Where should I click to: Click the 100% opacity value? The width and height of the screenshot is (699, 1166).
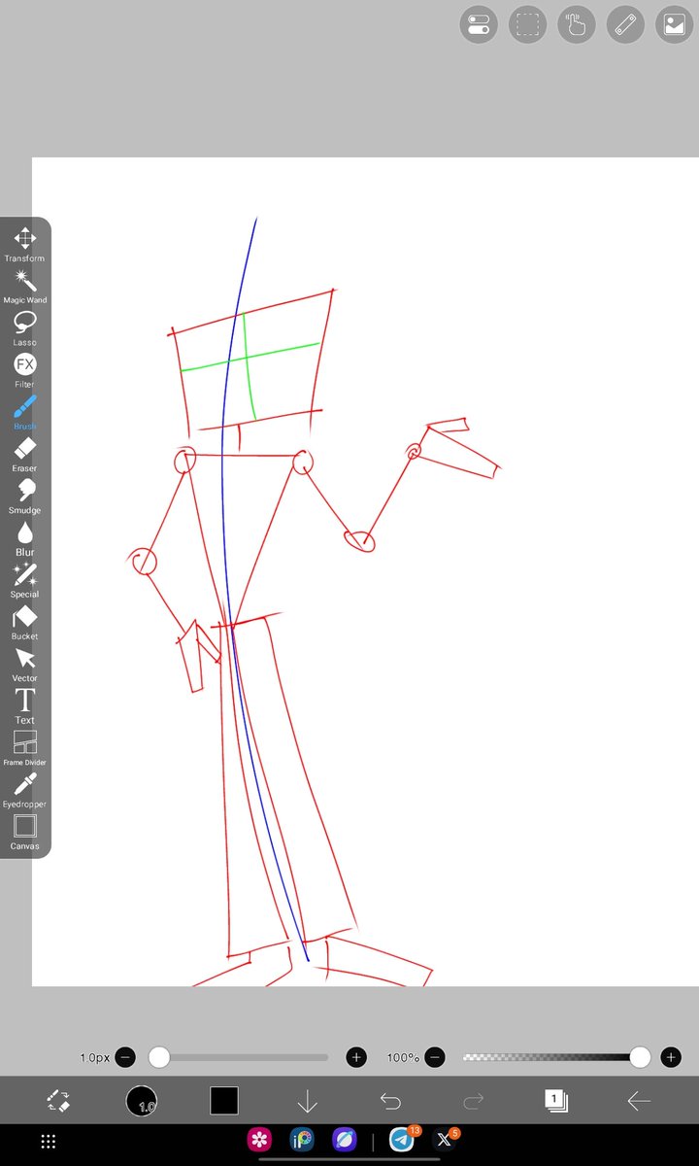pos(403,1057)
